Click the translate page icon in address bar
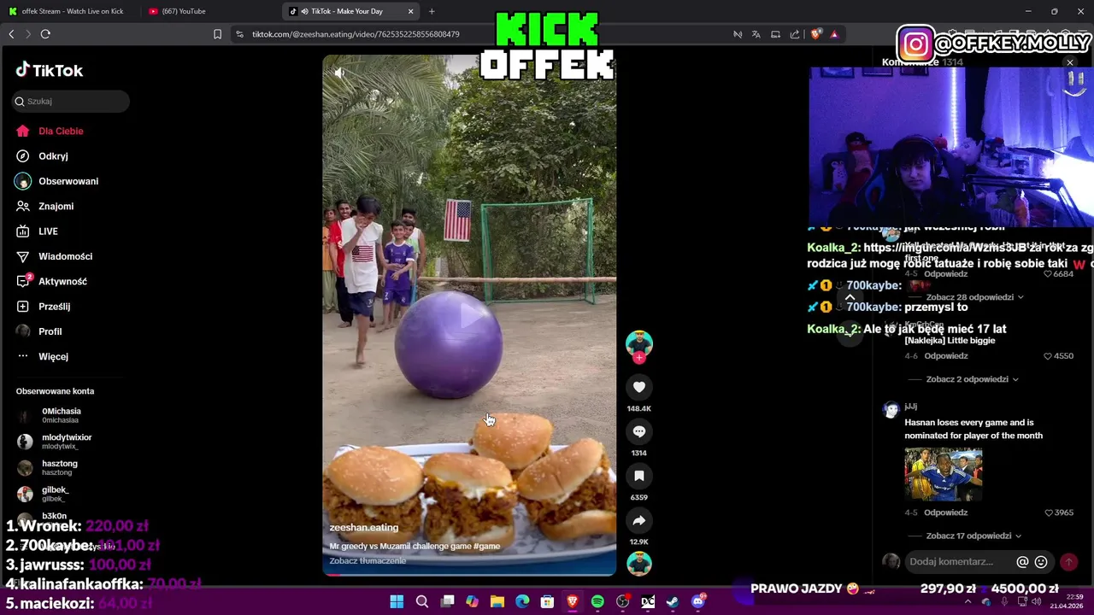Image resolution: width=1094 pixels, height=615 pixels. coord(756,34)
